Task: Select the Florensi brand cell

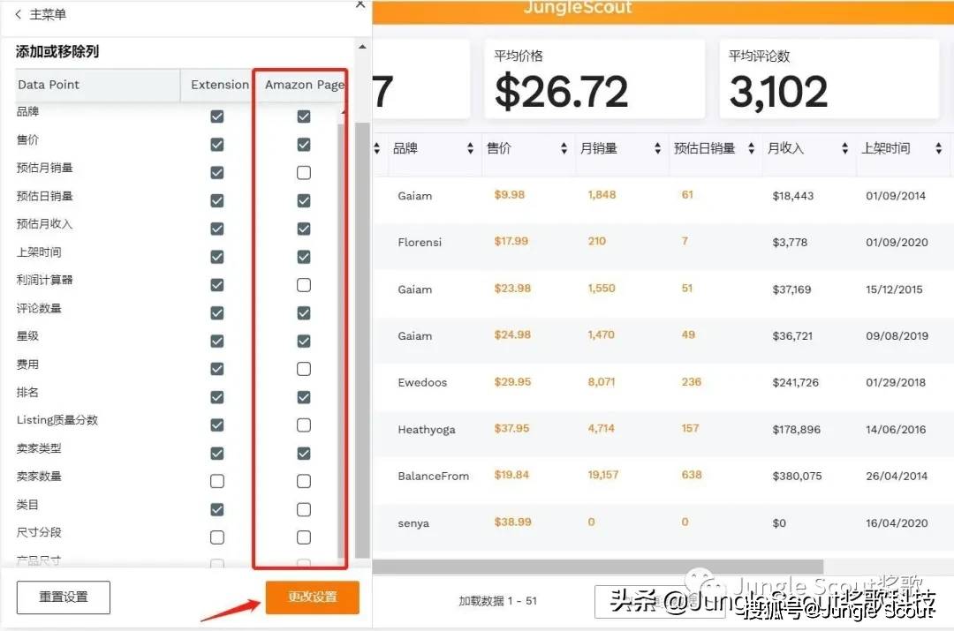Action: 420,242
